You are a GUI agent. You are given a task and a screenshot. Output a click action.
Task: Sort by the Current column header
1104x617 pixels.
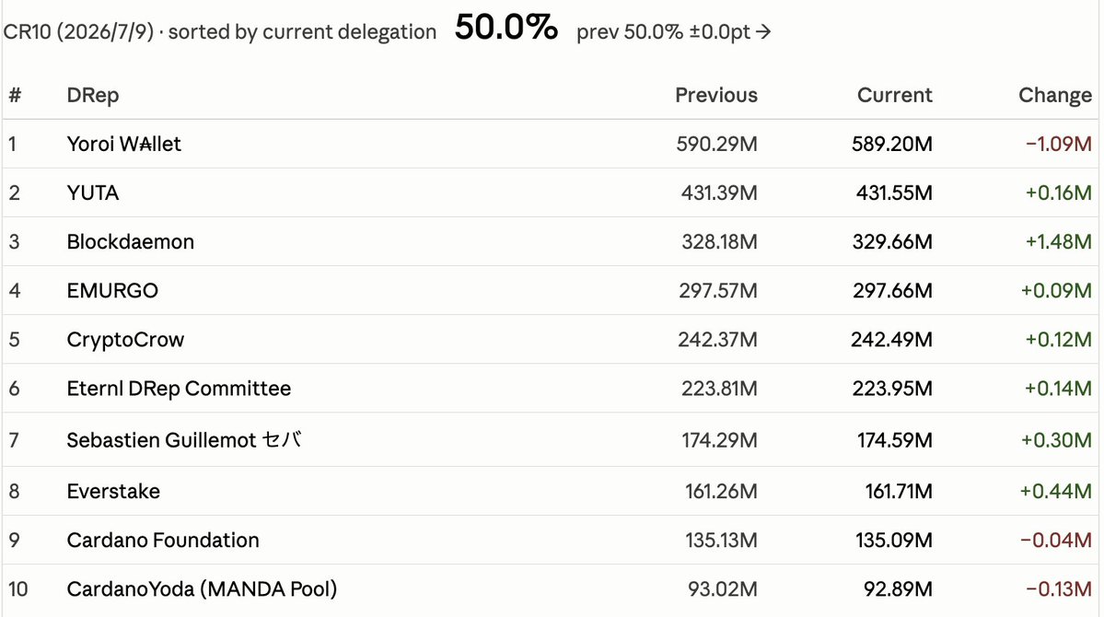coord(894,95)
